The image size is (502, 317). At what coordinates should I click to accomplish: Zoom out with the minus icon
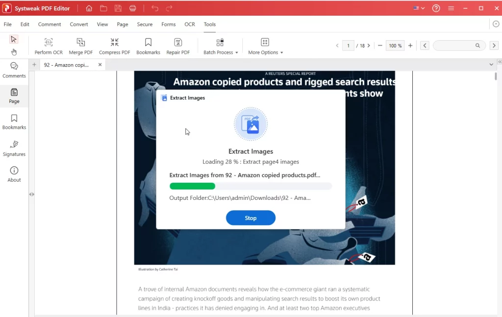380,46
